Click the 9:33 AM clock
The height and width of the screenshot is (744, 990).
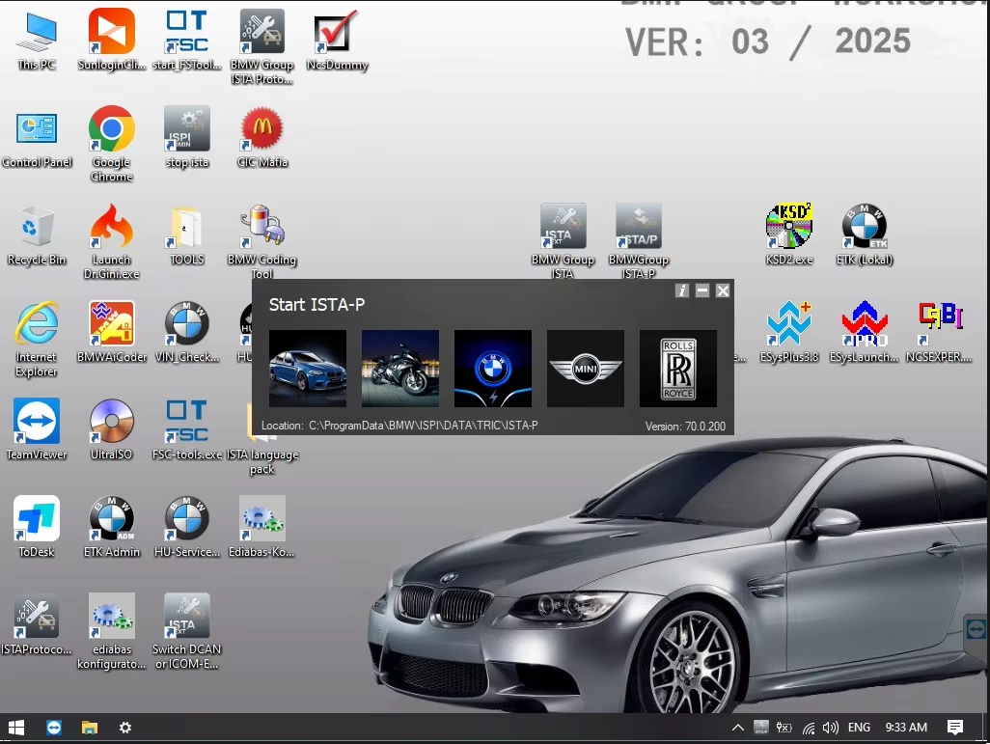coord(906,728)
